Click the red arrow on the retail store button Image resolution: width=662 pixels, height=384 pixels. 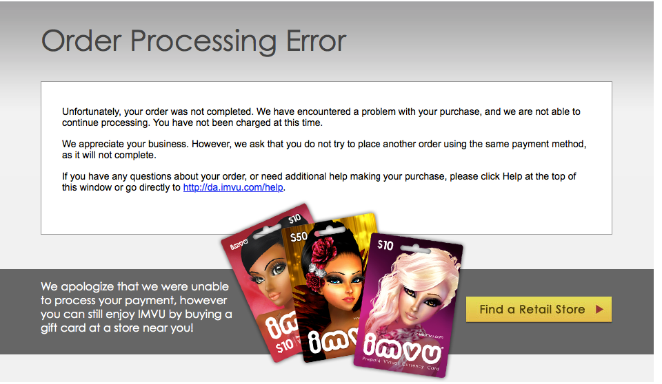coord(599,310)
